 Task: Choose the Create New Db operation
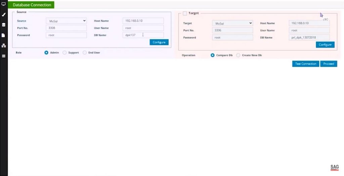tap(238, 55)
